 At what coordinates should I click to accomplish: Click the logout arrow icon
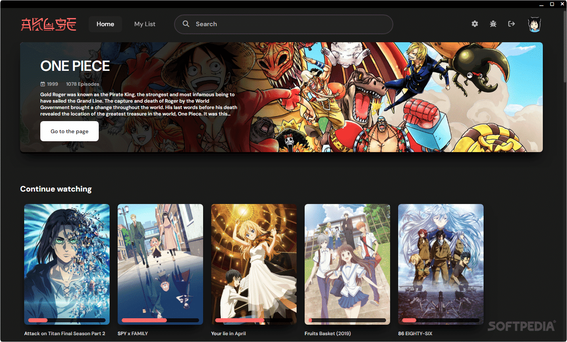(x=511, y=24)
